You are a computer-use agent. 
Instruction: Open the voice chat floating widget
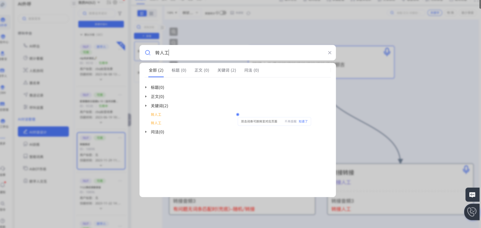click(x=472, y=195)
